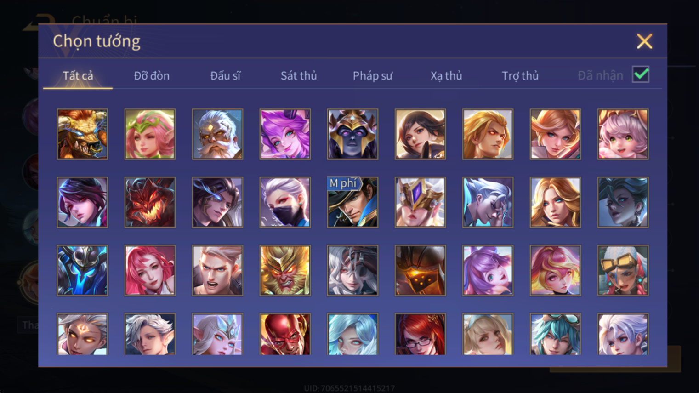The height and width of the screenshot is (393, 699).
Task: Pick the pink-haired girl with green leaf crown
Action: pyautogui.click(x=150, y=134)
